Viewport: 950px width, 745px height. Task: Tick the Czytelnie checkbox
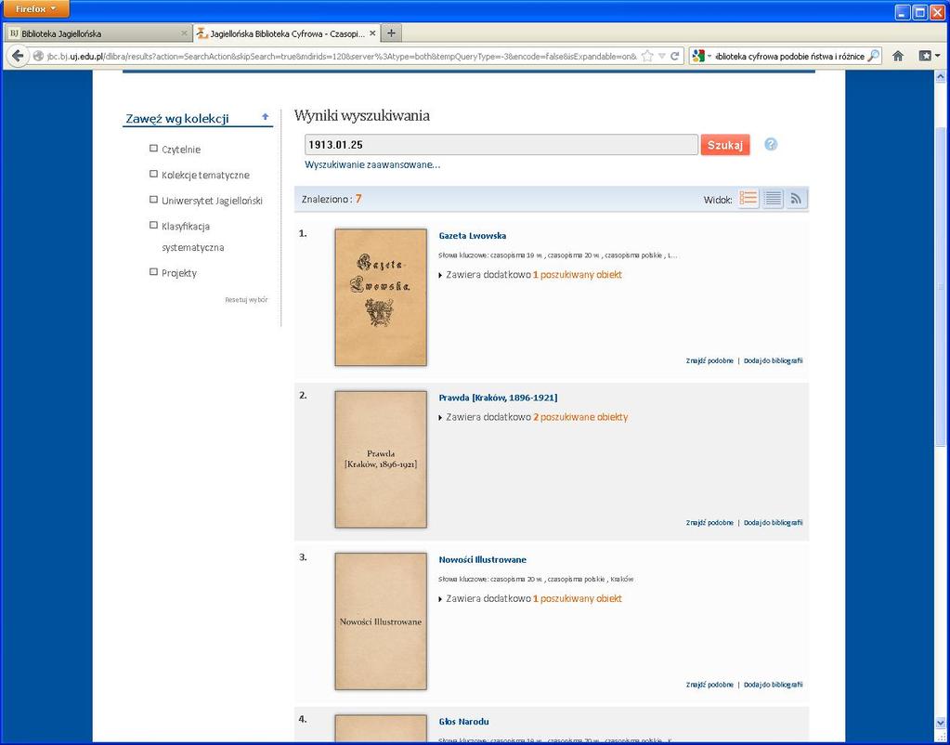coord(153,149)
